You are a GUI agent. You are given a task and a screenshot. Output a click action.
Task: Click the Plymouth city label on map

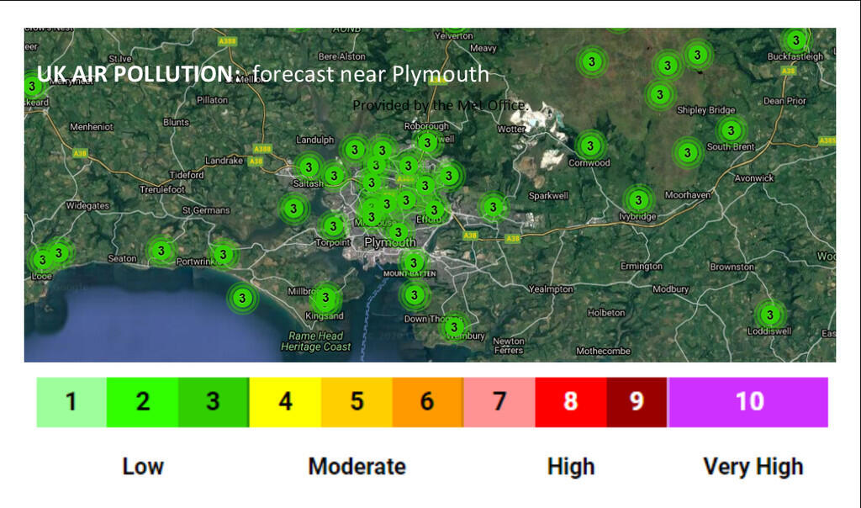coord(390,242)
